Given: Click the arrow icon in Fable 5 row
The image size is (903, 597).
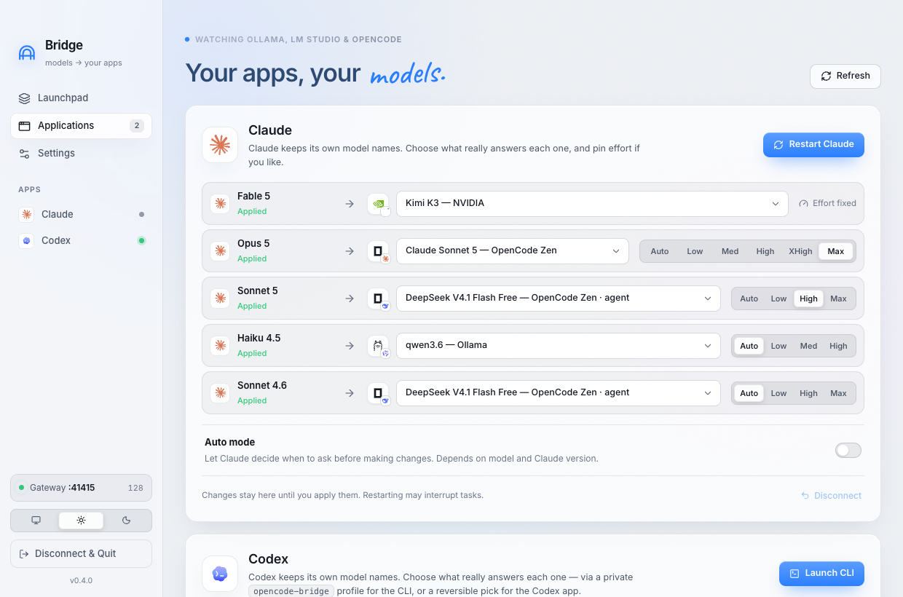Looking at the screenshot, I should click(x=350, y=203).
